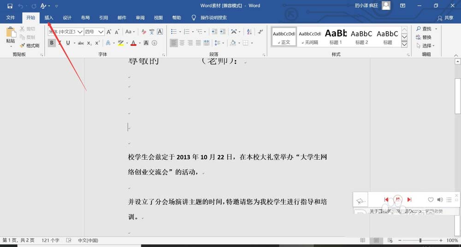
Task: Skip to next track in music player
Action: [409, 200]
